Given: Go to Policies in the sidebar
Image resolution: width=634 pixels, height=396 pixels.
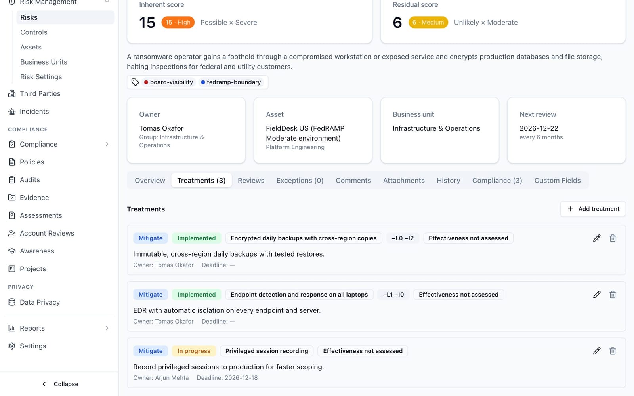Looking at the screenshot, I should (59, 162).
